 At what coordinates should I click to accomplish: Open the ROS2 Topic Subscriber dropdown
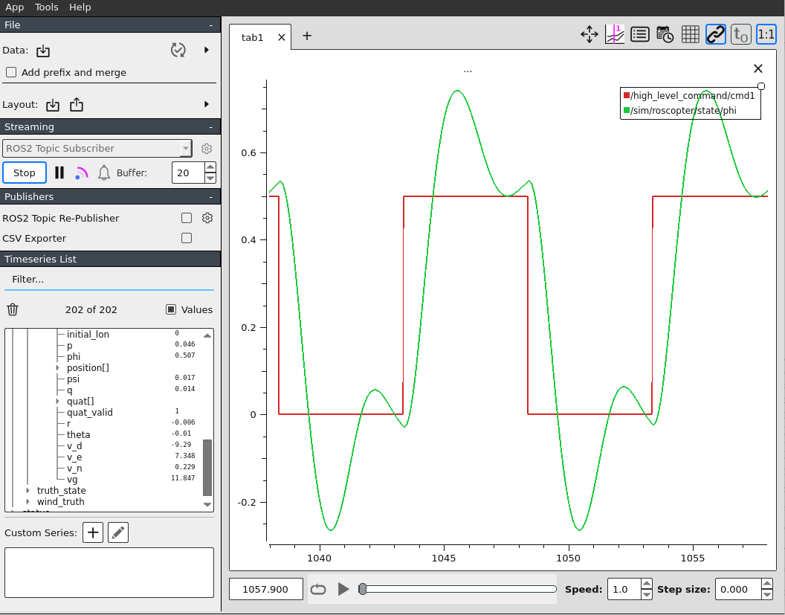coord(97,148)
